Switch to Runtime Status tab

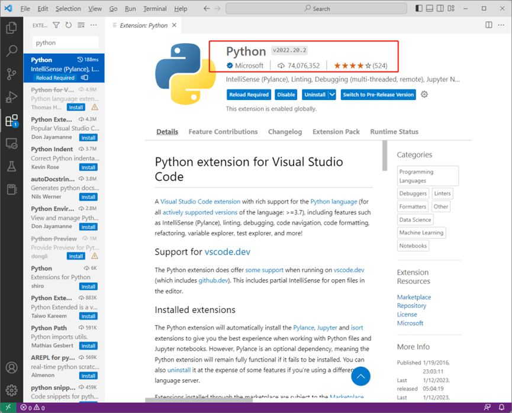(x=394, y=131)
